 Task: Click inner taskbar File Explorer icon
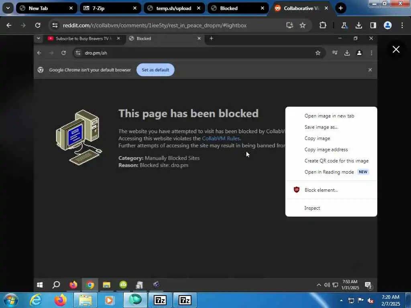click(x=106, y=285)
